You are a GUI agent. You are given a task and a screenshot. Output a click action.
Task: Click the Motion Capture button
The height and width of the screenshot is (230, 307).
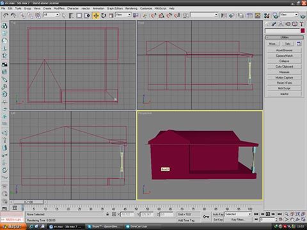[284, 77]
